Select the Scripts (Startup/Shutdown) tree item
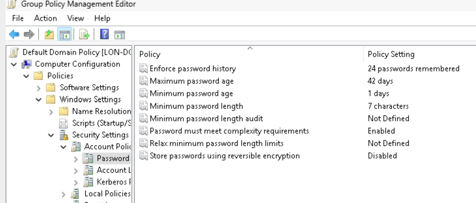Viewport: 476px width, 203px height. pos(101,123)
